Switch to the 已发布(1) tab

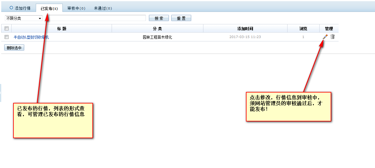click(x=49, y=9)
